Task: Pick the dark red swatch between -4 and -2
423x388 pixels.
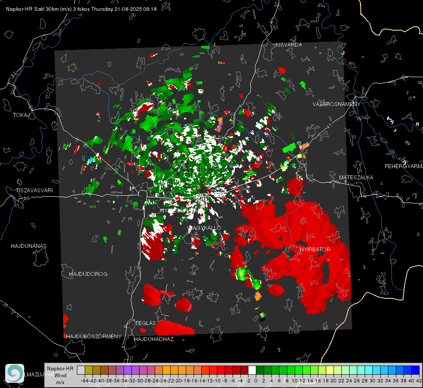Action: point(244,370)
